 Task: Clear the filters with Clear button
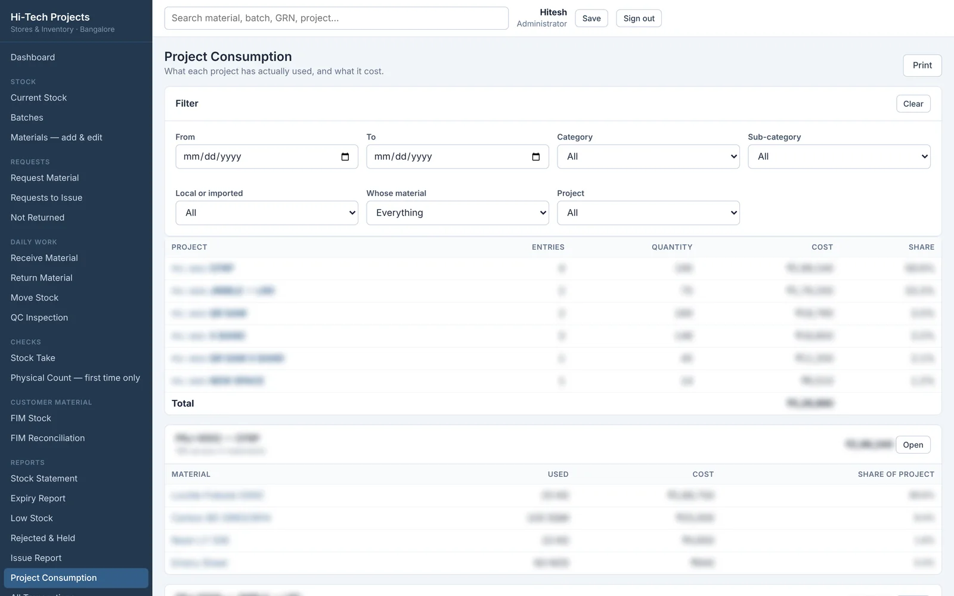pyautogui.click(x=913, y=104)
